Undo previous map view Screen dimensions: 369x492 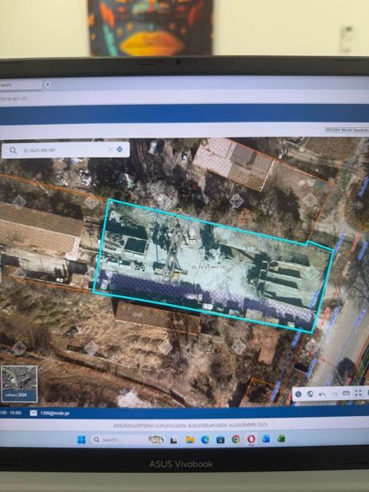pos(322,394)
